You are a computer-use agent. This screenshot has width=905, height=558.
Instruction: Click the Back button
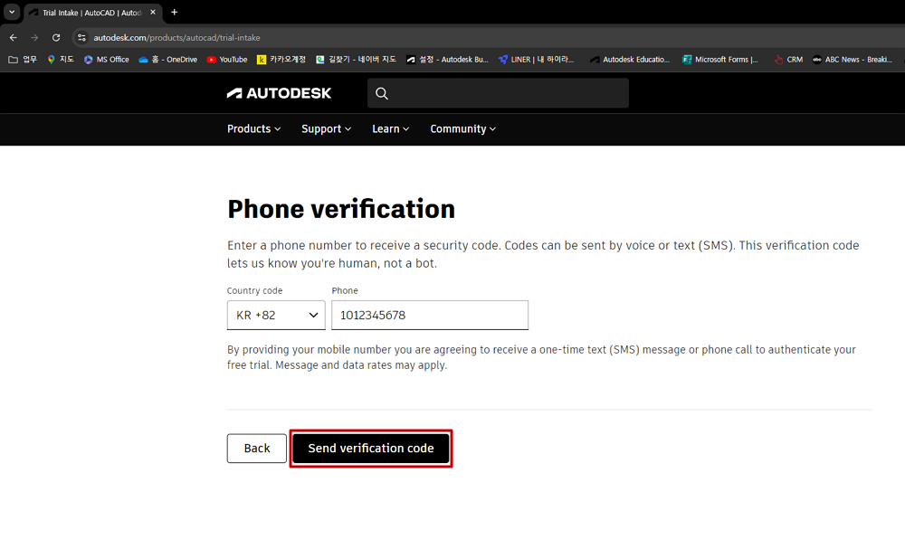[257, 449]
